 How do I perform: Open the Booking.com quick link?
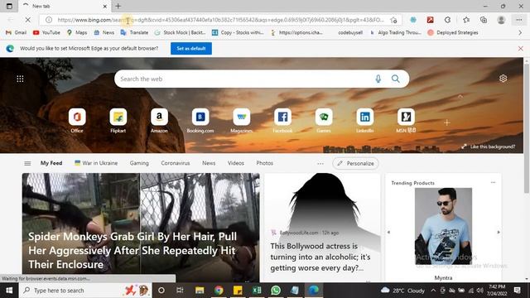(200, 121)
